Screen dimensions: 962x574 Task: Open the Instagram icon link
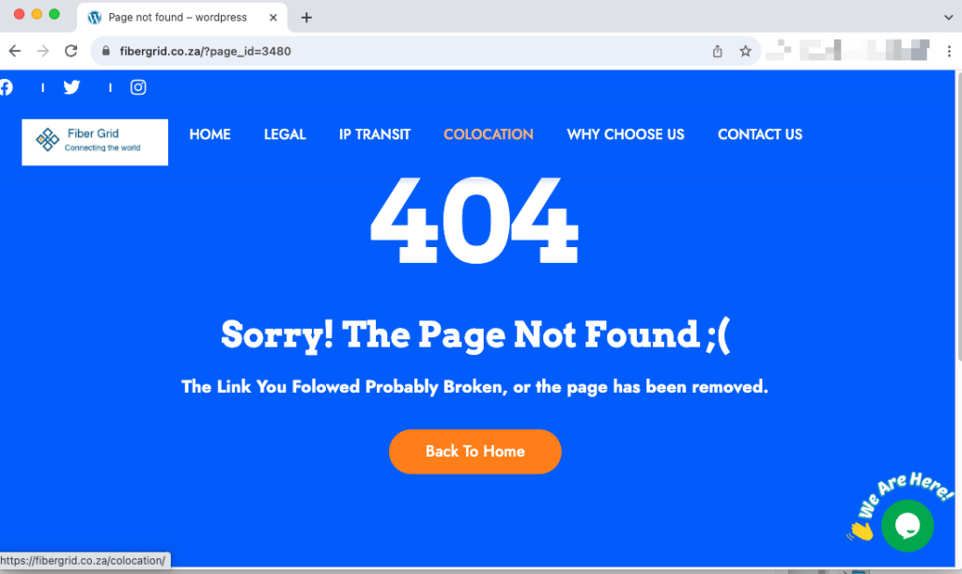coord(138,87)
